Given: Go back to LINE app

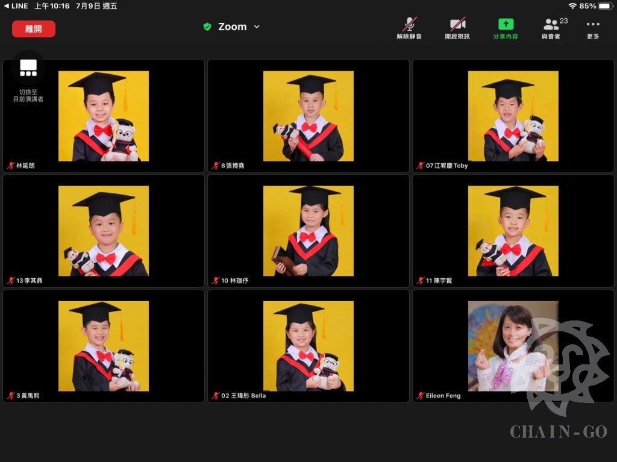Looking at the screenshot, I should pyautogui.click(x=16, y=6).
